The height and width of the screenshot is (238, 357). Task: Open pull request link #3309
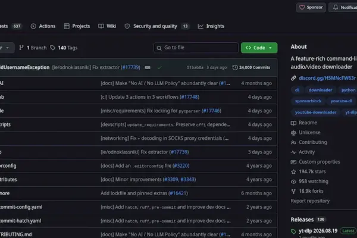[x=171, y=180]
